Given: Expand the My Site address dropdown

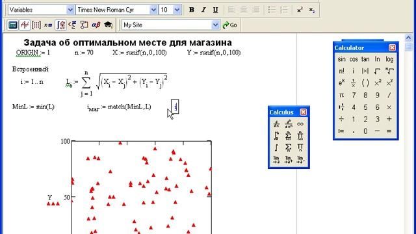Looking at the screenshot, I should click(x=215, y=25).
